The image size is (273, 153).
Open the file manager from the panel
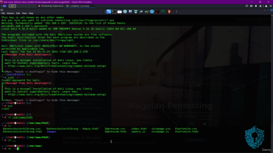tap(119, 11)
